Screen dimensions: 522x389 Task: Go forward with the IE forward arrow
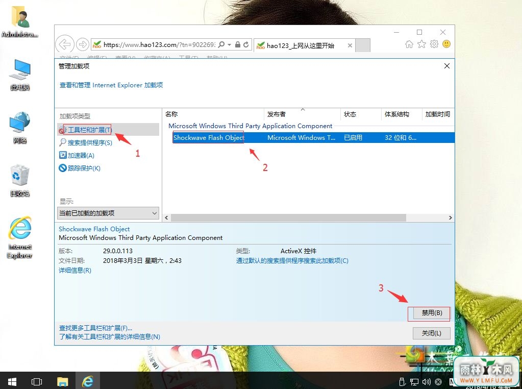pos(82,44)
